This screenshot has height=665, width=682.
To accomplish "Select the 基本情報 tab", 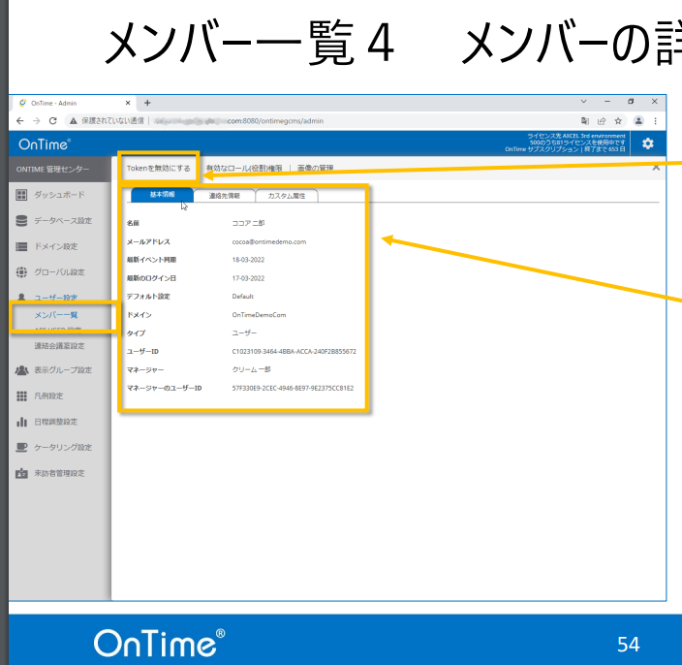I will click(x=162, y=195).
